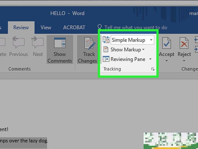Click the Display for Review markup icon
The image size is (198, 149).
(x=106, y=40)
